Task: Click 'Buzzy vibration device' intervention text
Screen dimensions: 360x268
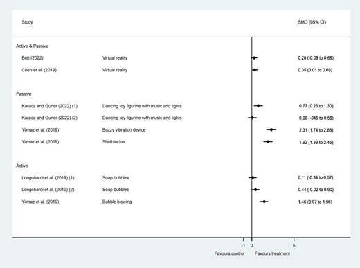Action: 124,130
